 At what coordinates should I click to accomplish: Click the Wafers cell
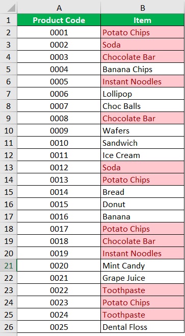click(142, 130)
